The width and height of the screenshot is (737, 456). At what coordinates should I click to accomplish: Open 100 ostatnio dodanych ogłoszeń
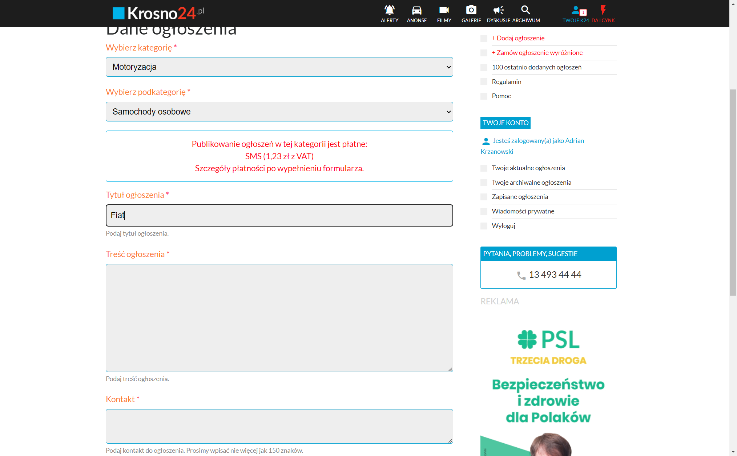coord(536,67)
